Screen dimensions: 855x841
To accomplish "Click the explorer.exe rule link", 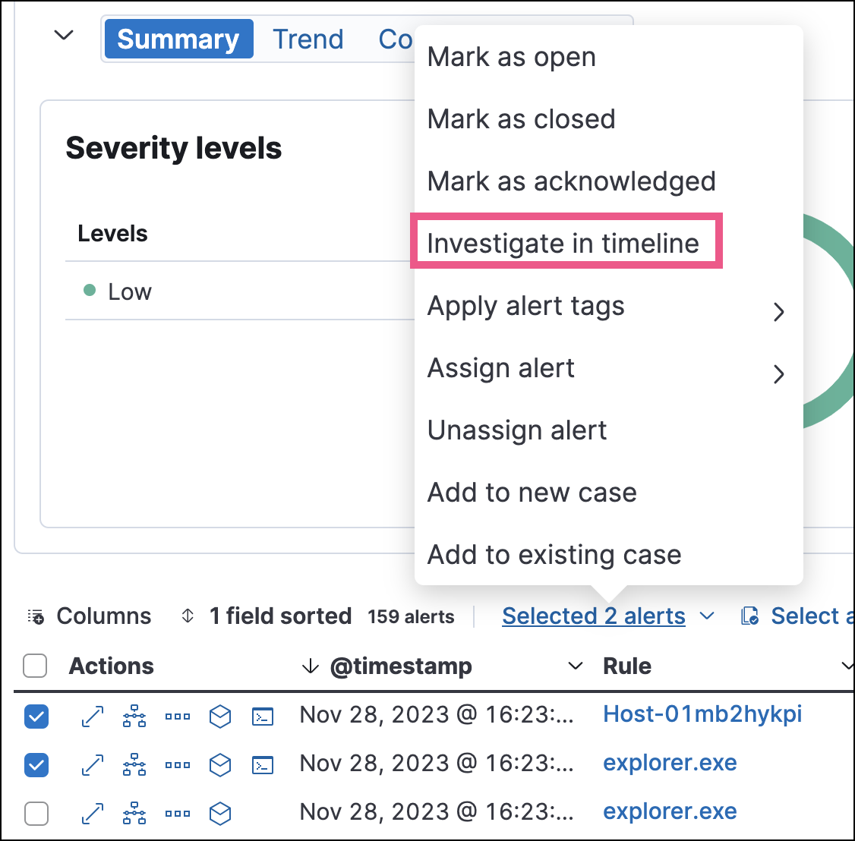I will [669, 763].
